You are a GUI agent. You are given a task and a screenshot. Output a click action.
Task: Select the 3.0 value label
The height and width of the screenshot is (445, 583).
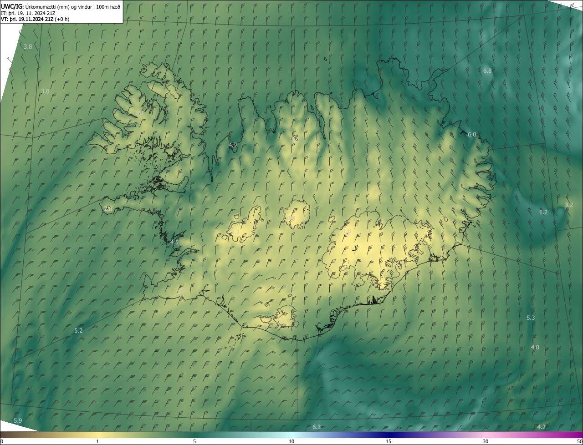coord(45,91)
